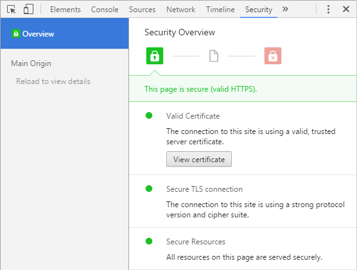The height and width of the screenshot is (270, 357).
Task: Click the Main Origin heading
Action: (31, 63)
